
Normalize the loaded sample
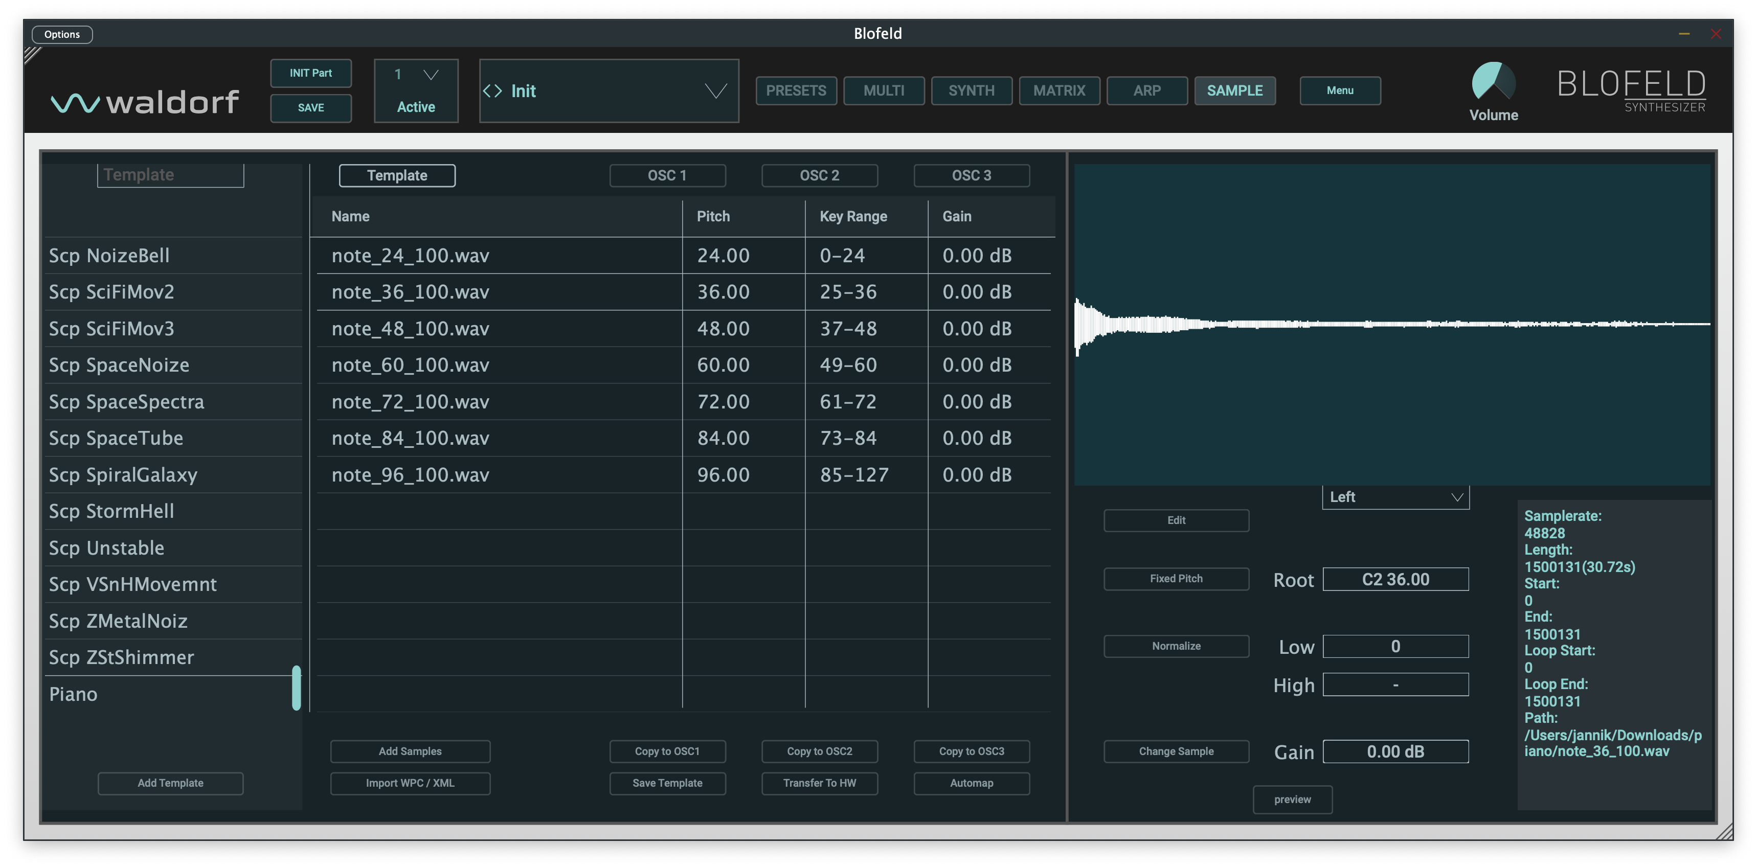tap(1176, 646)
